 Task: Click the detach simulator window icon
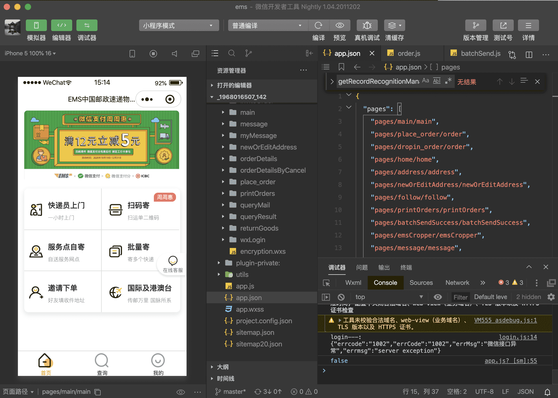click(x=195, y=54)
